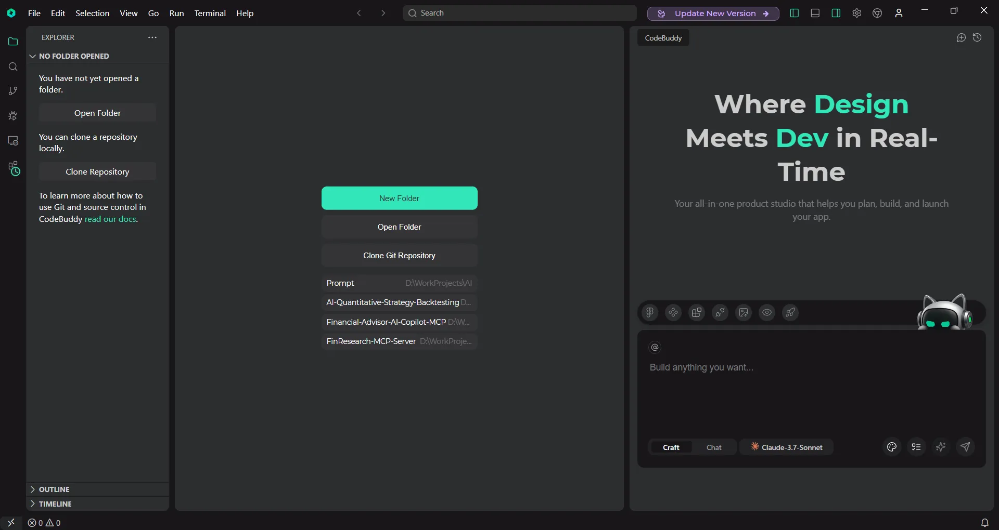This screenshot has height=530, width=999.
Task: Click the Build anything you want input
Action: [811, 367]
